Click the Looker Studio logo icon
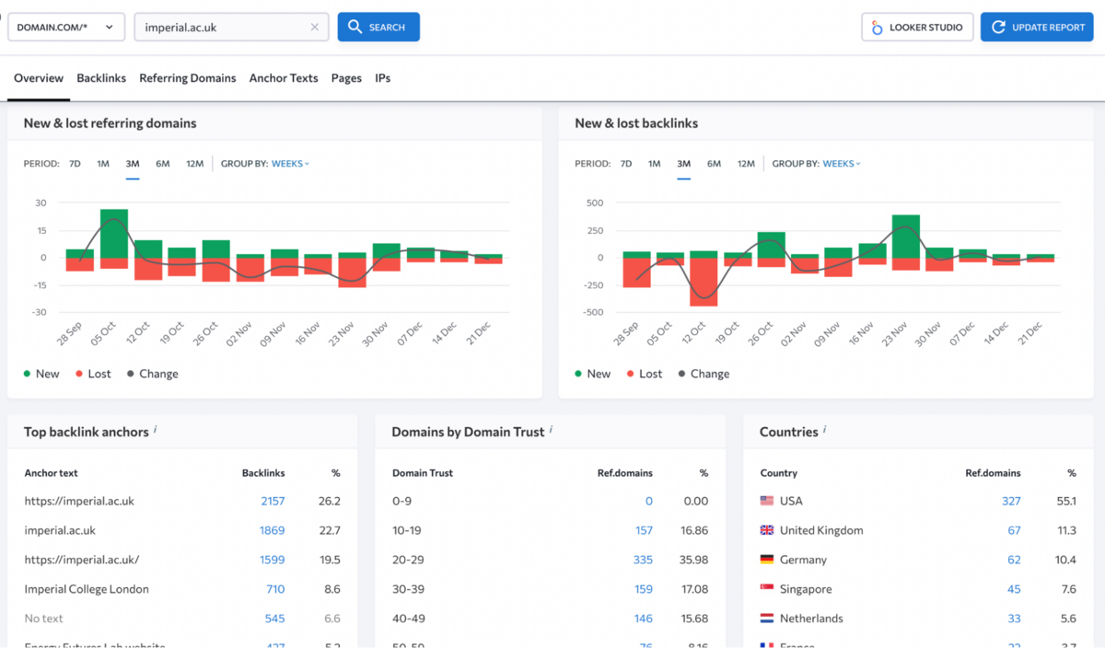The height and width of the screenshot is (648, 1105). [x=878, y=28]
